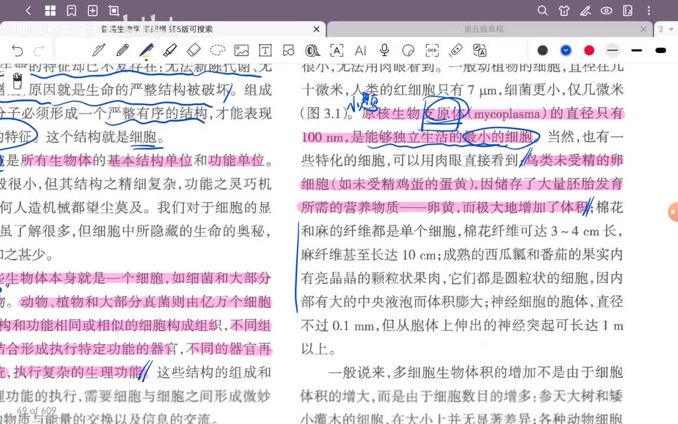
Task: Tap the circled word 支原体
Action: (x=445, y=114)
